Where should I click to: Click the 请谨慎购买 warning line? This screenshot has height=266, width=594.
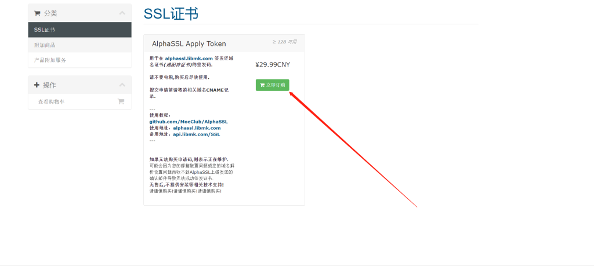[x=186, y=191]
